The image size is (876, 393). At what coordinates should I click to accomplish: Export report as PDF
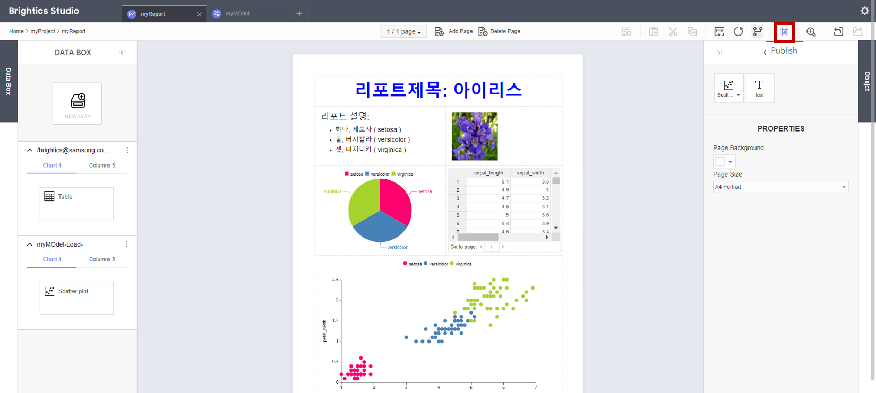point(719,32)
